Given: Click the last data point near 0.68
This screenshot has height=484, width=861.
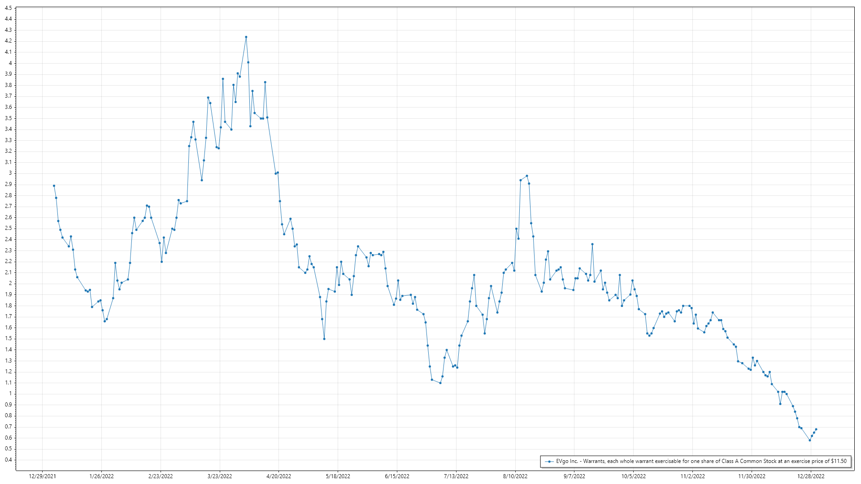Looking at the screenshot, I should [x=816, y=429].
